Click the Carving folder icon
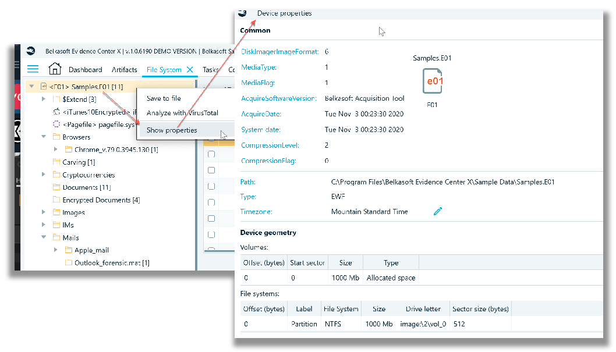 56,162
